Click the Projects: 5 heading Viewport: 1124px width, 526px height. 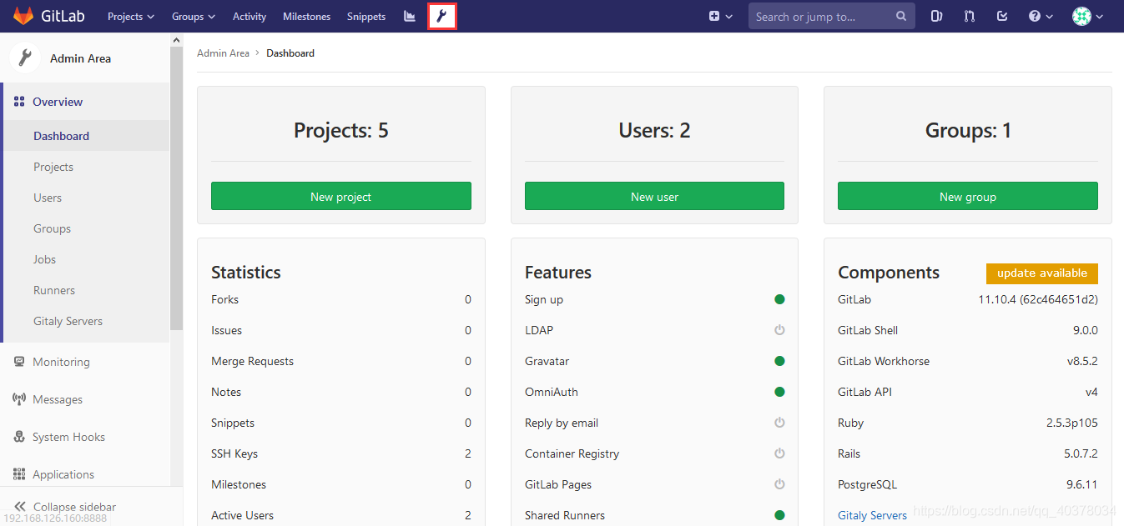(x=340, y=130)
